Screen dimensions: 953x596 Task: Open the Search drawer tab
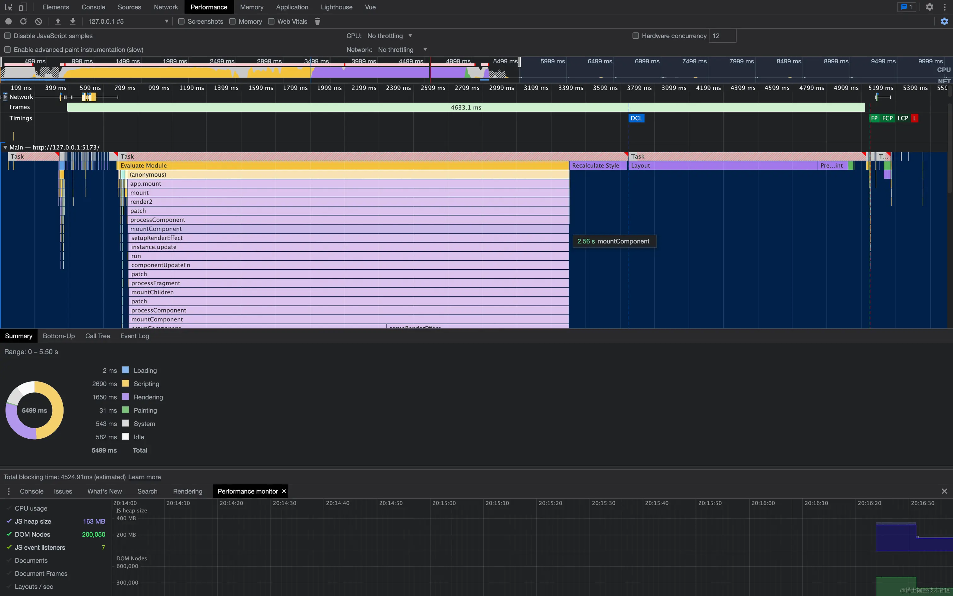(x=147, y=491)
